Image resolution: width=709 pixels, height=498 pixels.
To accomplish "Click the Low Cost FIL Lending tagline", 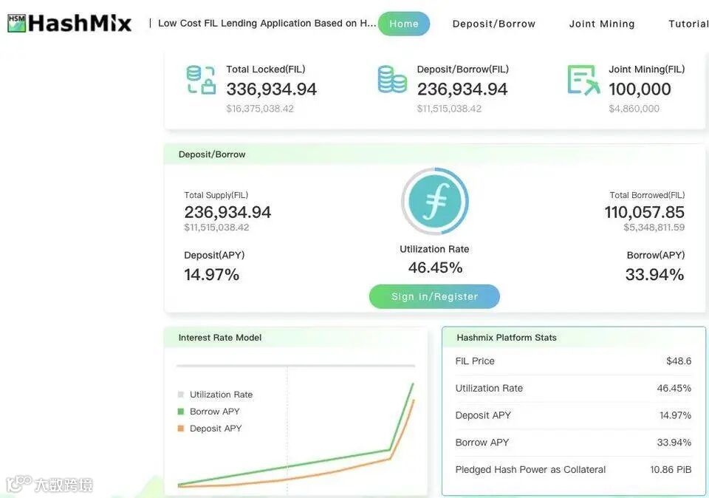I will [x=267, y=24].
